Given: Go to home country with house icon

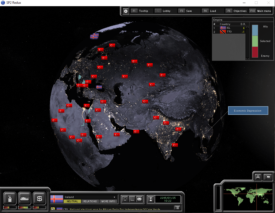Looking at the screenshot, I should (x=258, y=177).
